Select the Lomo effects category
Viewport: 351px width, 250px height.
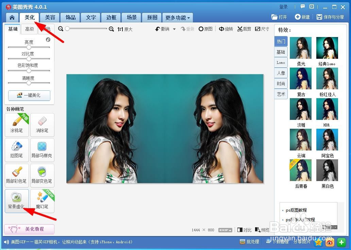(281, 62)
